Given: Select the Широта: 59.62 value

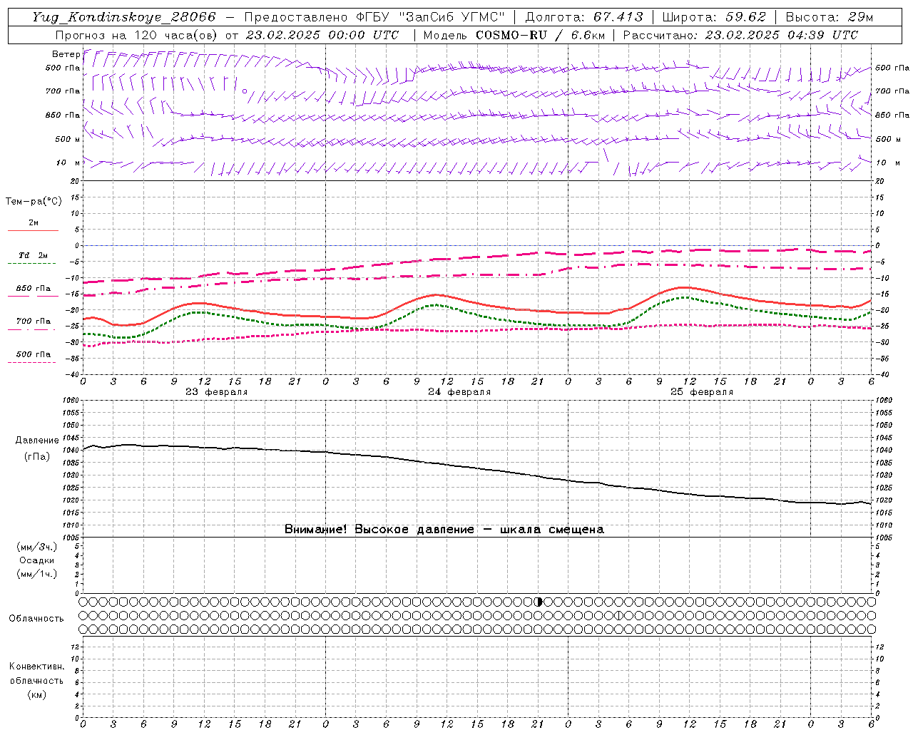Looking at the screenshot, I should tap(714, 17).
